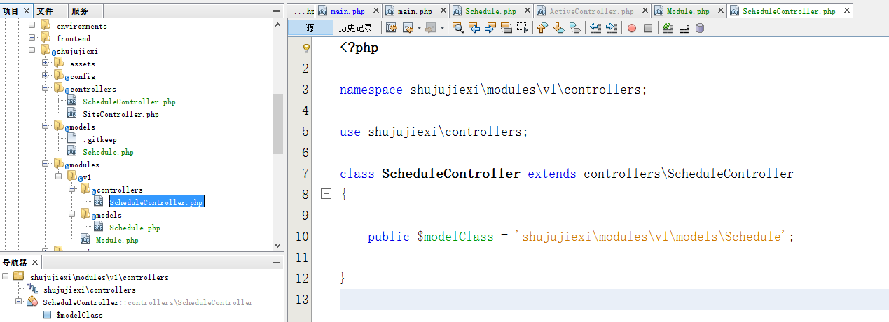Click the project tree vertical scrollbar thumb

click(x=277, y=125)
